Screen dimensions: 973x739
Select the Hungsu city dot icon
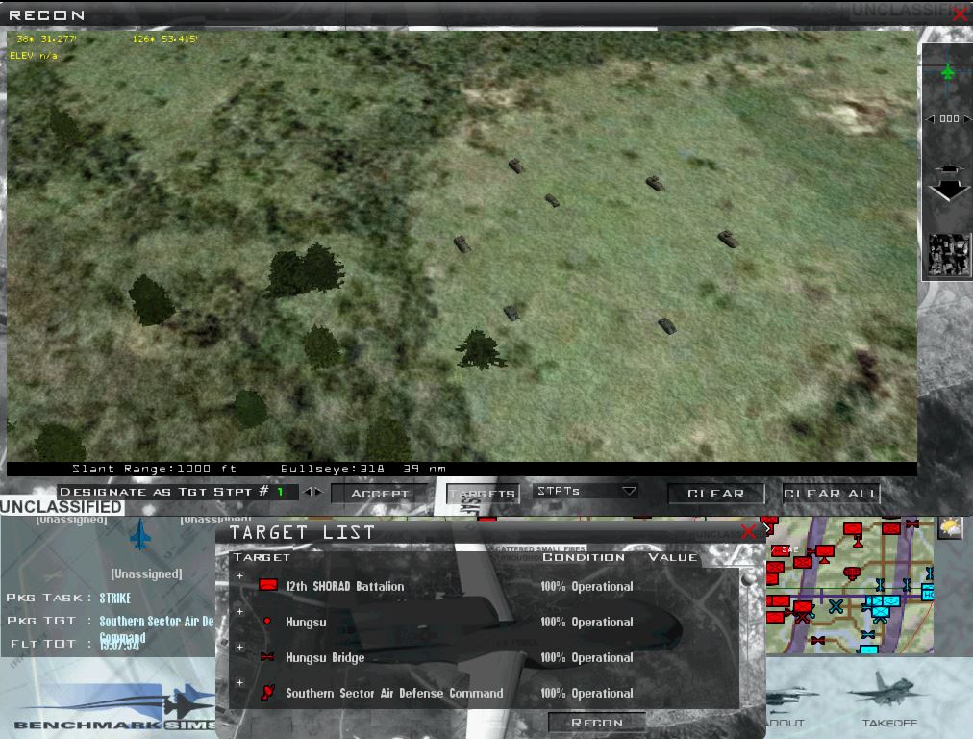click(x=267, y=621)
